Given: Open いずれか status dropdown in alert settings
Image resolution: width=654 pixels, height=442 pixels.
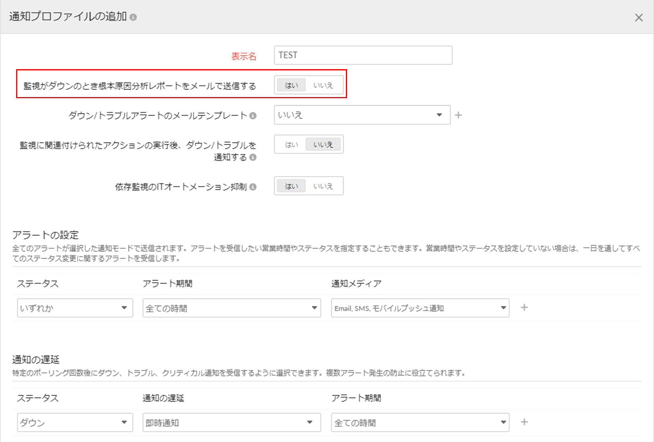Looking at the screenshot, I should click(75, 308).
